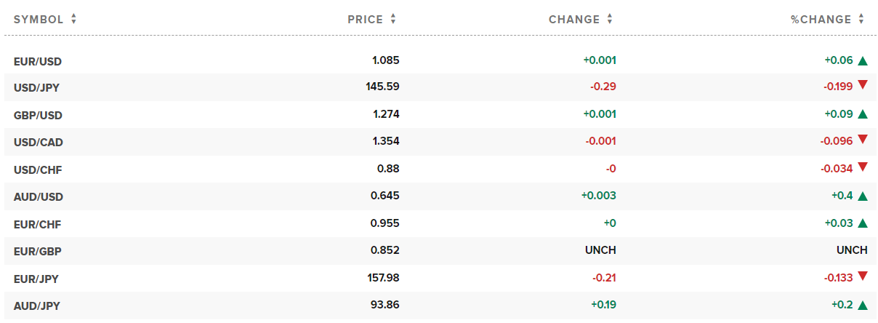This screenshot has width=878, height=323.
Task: Sort by CHANGE column arrows
Action: [x=610, y=20]
